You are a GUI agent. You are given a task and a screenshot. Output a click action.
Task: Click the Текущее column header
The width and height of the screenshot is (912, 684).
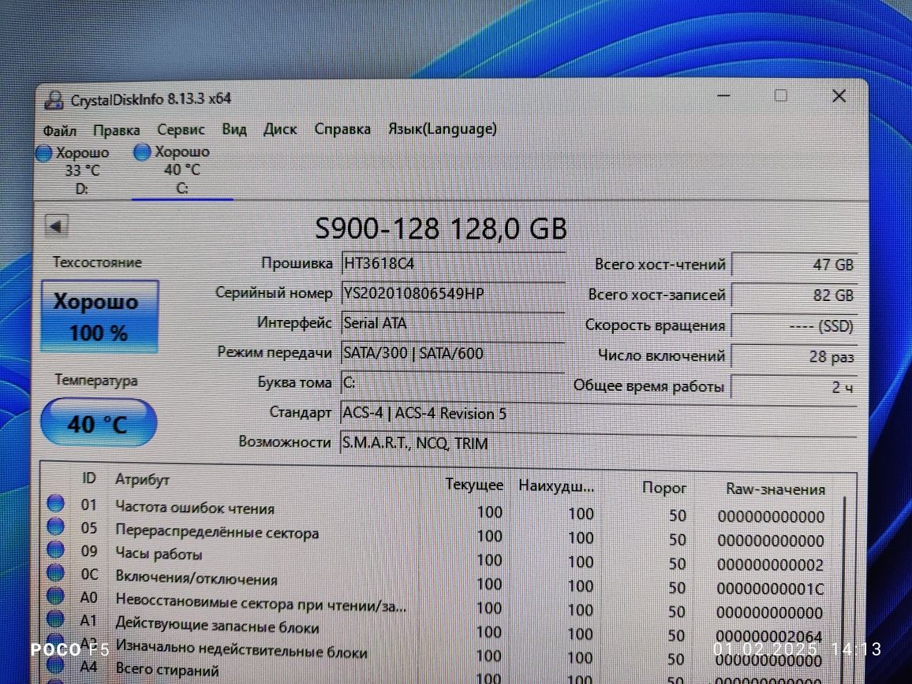474,484
